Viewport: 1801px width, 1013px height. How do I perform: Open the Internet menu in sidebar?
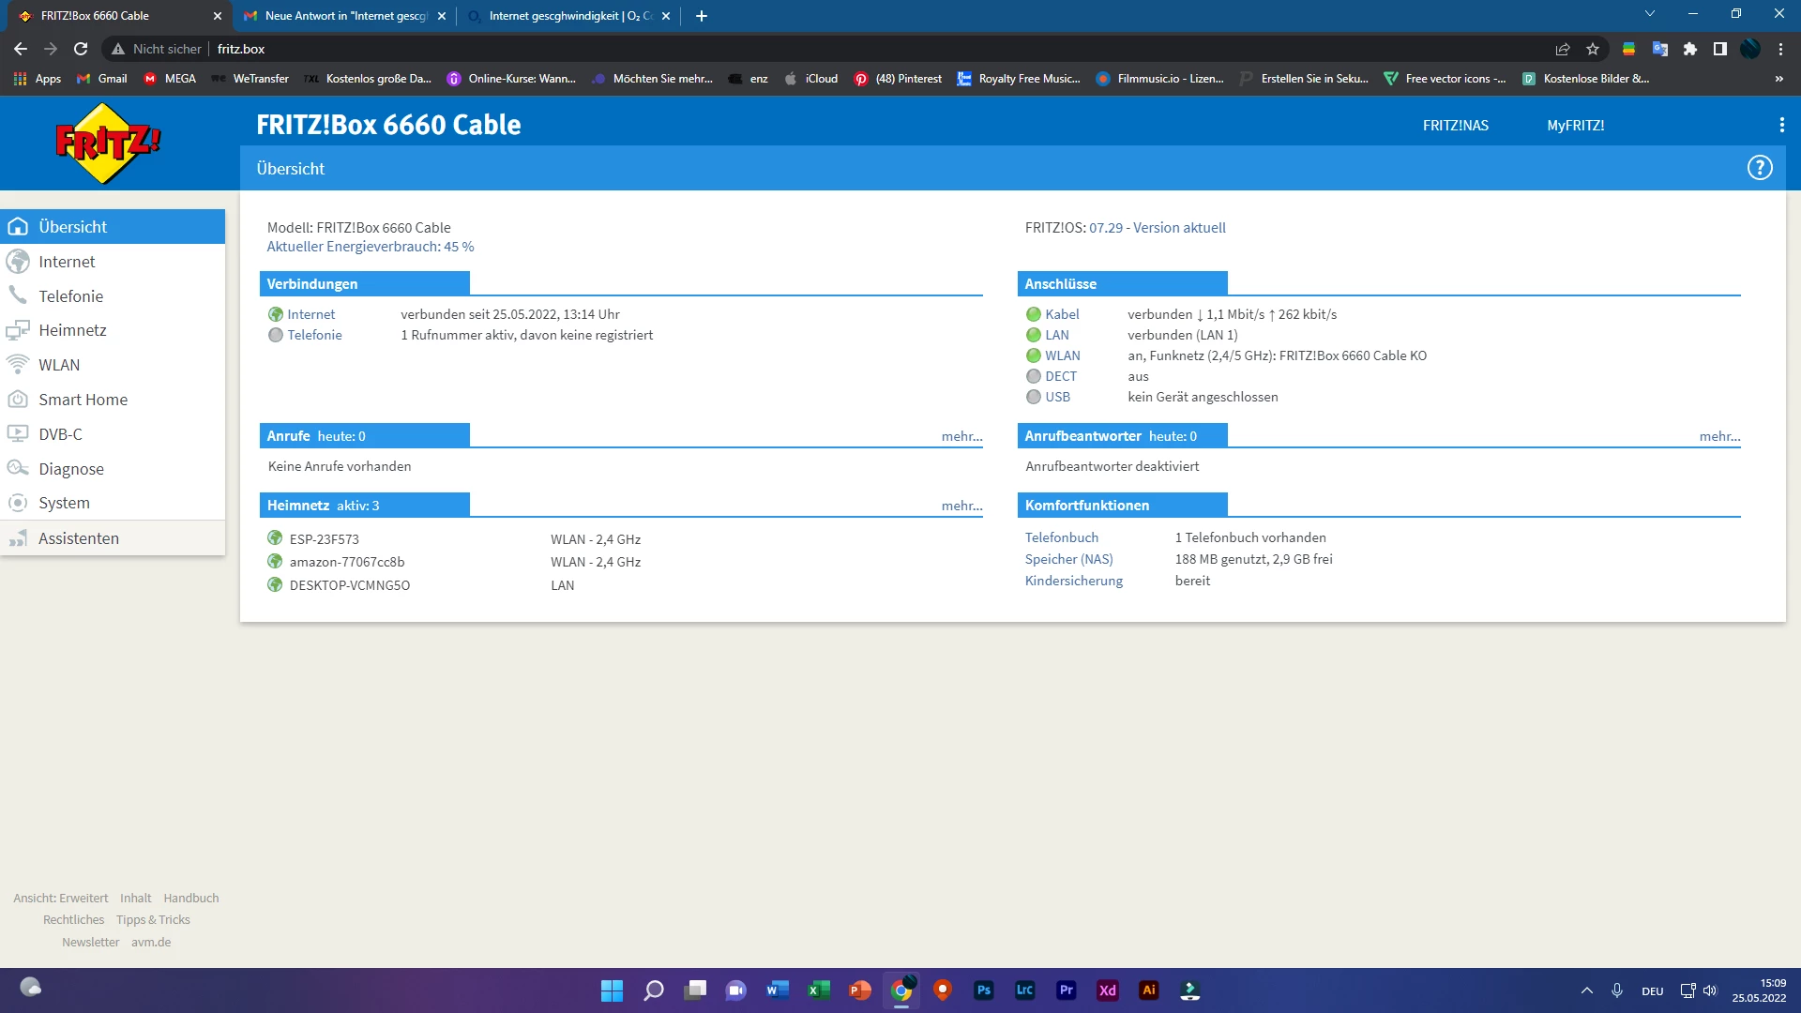click(67, 262)
